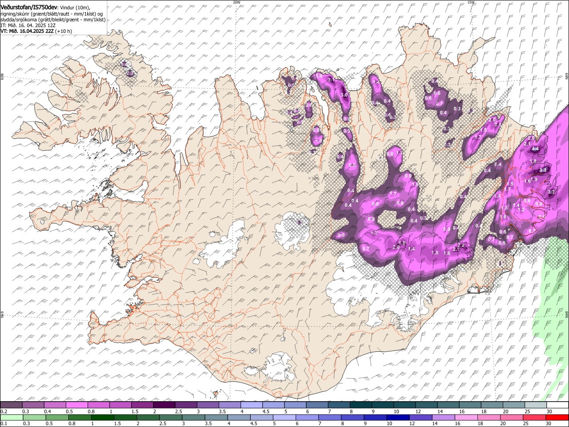The image size is (569, 427).
Task: Click the upper legend swatch labeled 1.5
Action: point(142,405)
